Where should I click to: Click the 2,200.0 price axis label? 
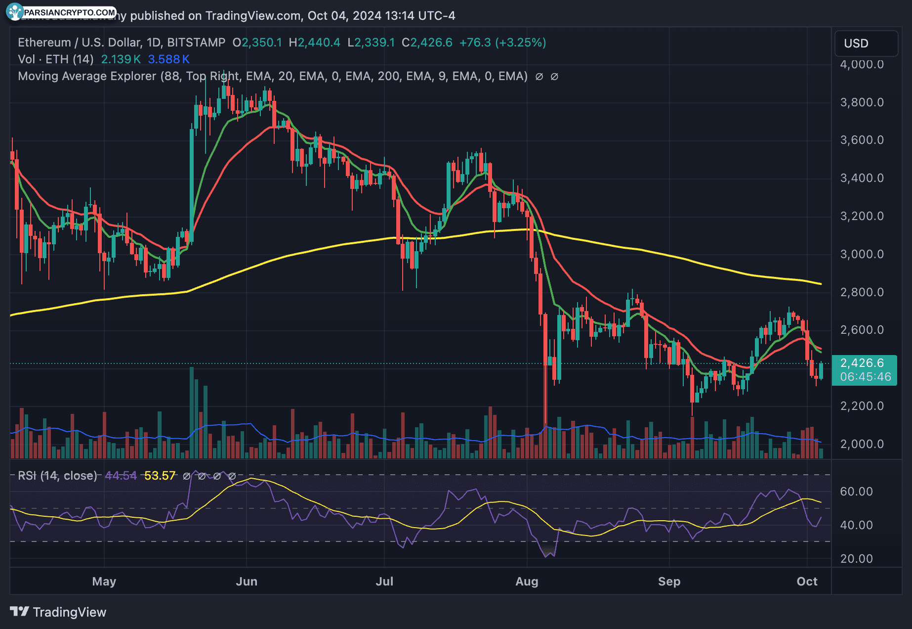coord(862,406)
